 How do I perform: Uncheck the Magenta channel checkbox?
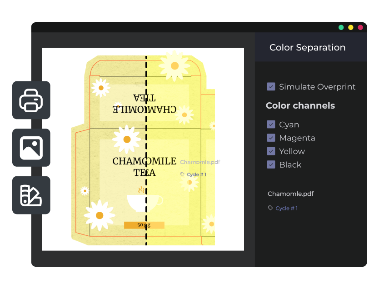tap(271, 138)
